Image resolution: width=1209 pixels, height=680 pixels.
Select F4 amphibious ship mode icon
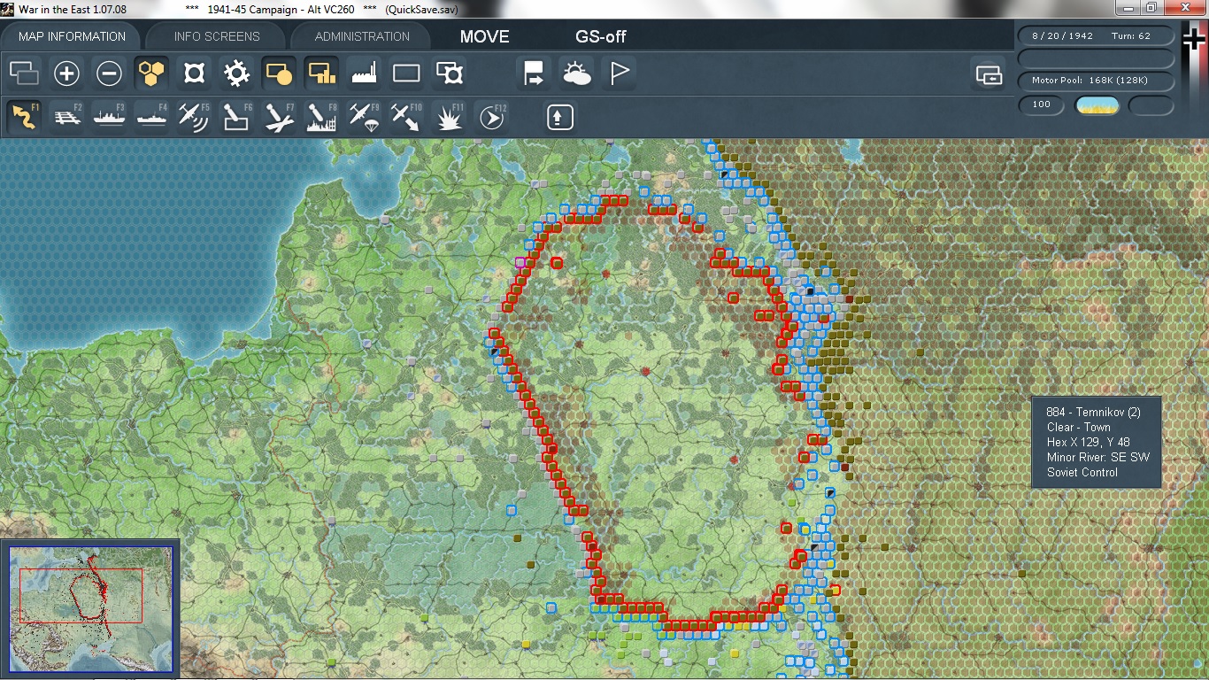(x=151, y=117)
